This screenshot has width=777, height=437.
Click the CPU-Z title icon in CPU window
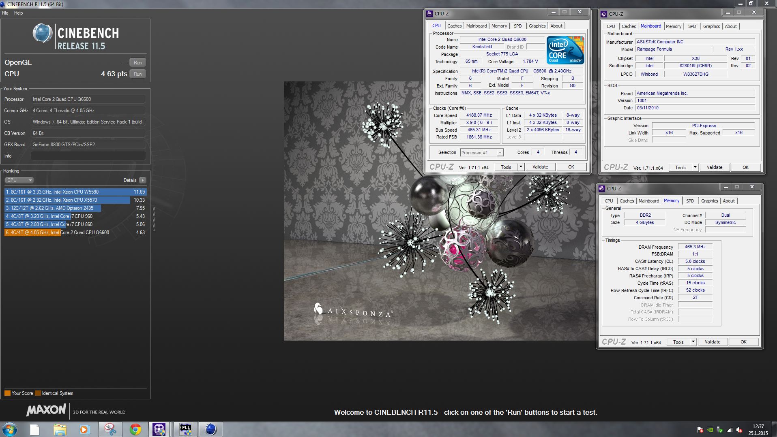pyautogui.click(x=430, y=13)
